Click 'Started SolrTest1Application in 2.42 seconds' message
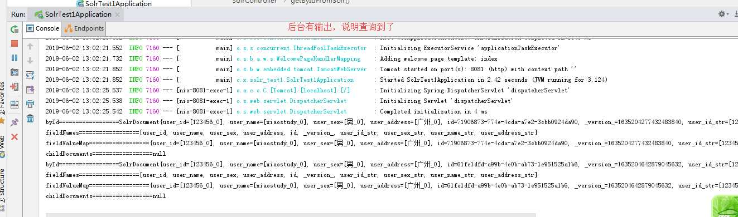Image resolution: width=738 pixels, height=217 pixels. tap(494, 80)
